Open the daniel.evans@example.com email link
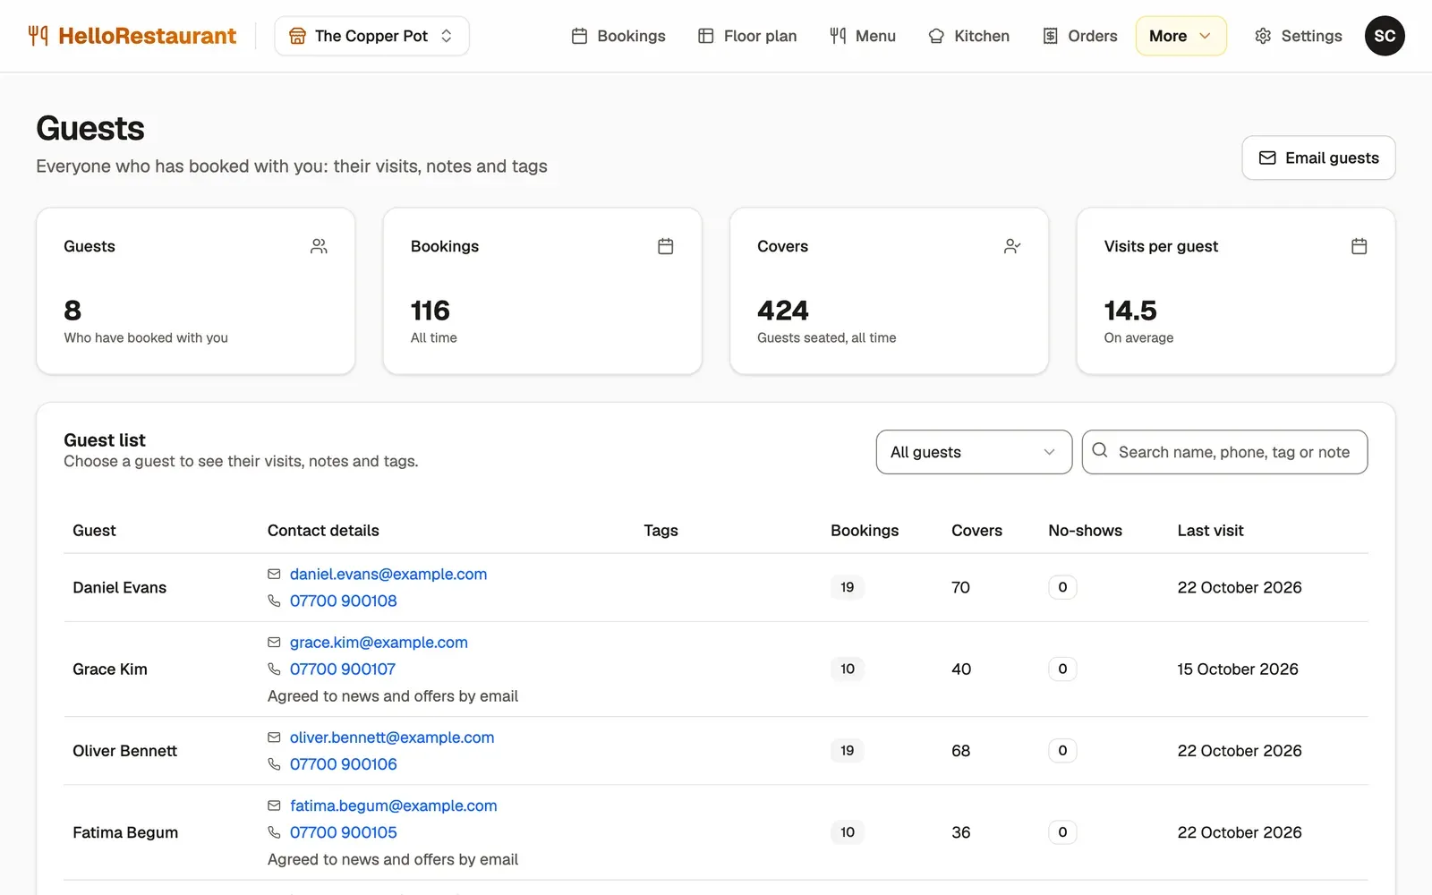1432x895 pixels. [x=388, y=574]
